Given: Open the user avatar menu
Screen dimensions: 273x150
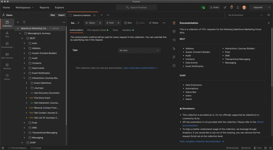Looking at the screenshot, I should [x=244, y=8].
